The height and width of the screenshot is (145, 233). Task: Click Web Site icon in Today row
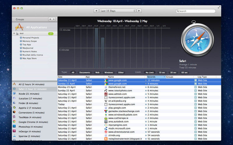click(x=195, y=104)
